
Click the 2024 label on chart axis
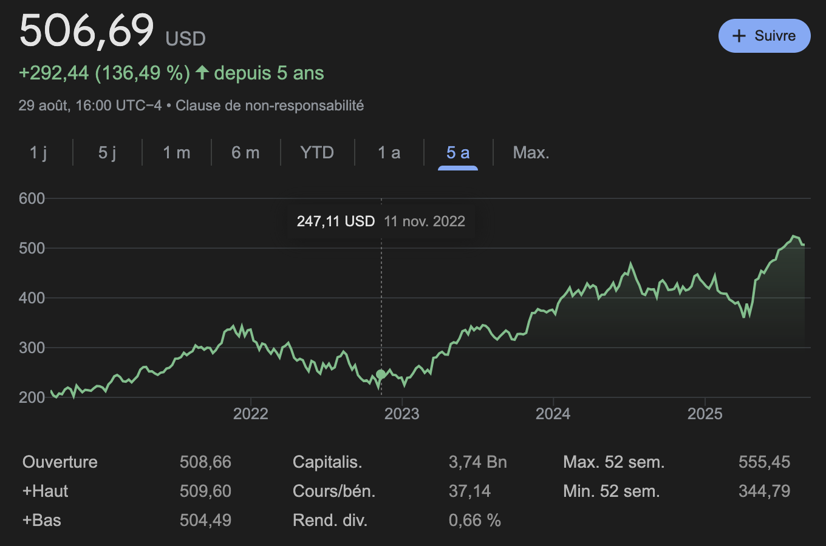pyautogui.click(x=553, y=414)
